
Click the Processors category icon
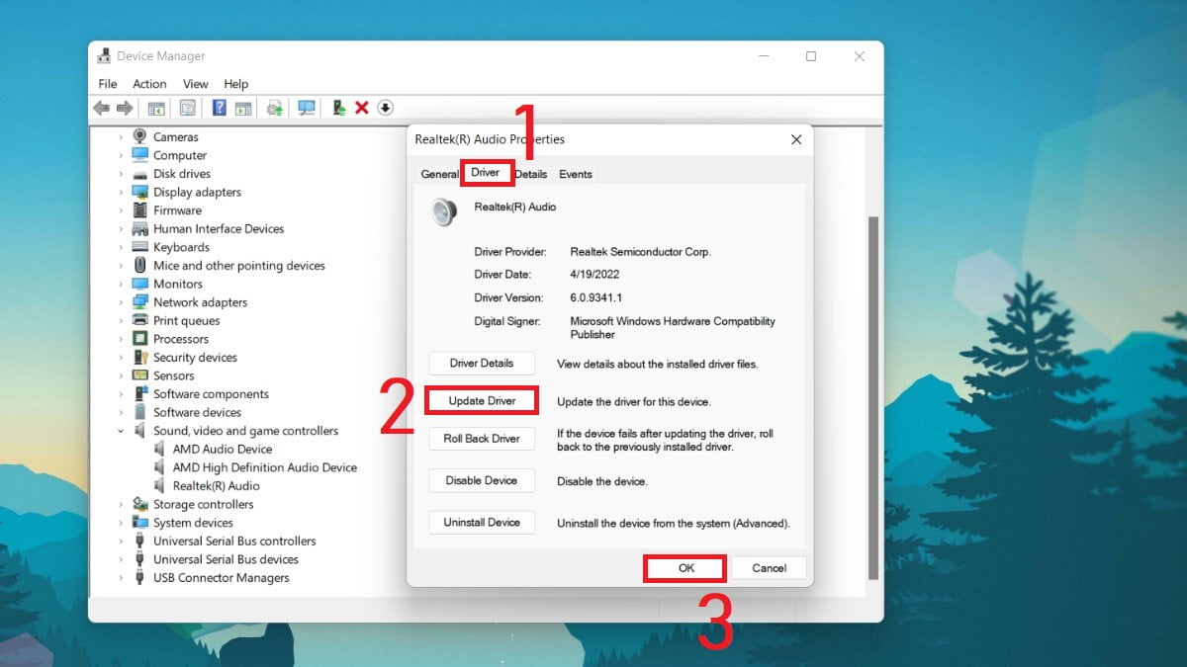pyautogui.click(x=139, y=339)
